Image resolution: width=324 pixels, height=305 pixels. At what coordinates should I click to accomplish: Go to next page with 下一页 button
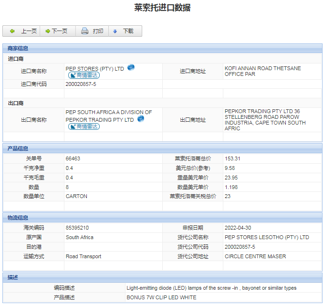coord(58,31)
